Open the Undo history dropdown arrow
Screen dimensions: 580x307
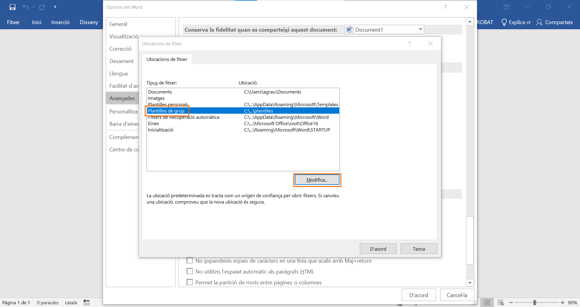point(33,7)
